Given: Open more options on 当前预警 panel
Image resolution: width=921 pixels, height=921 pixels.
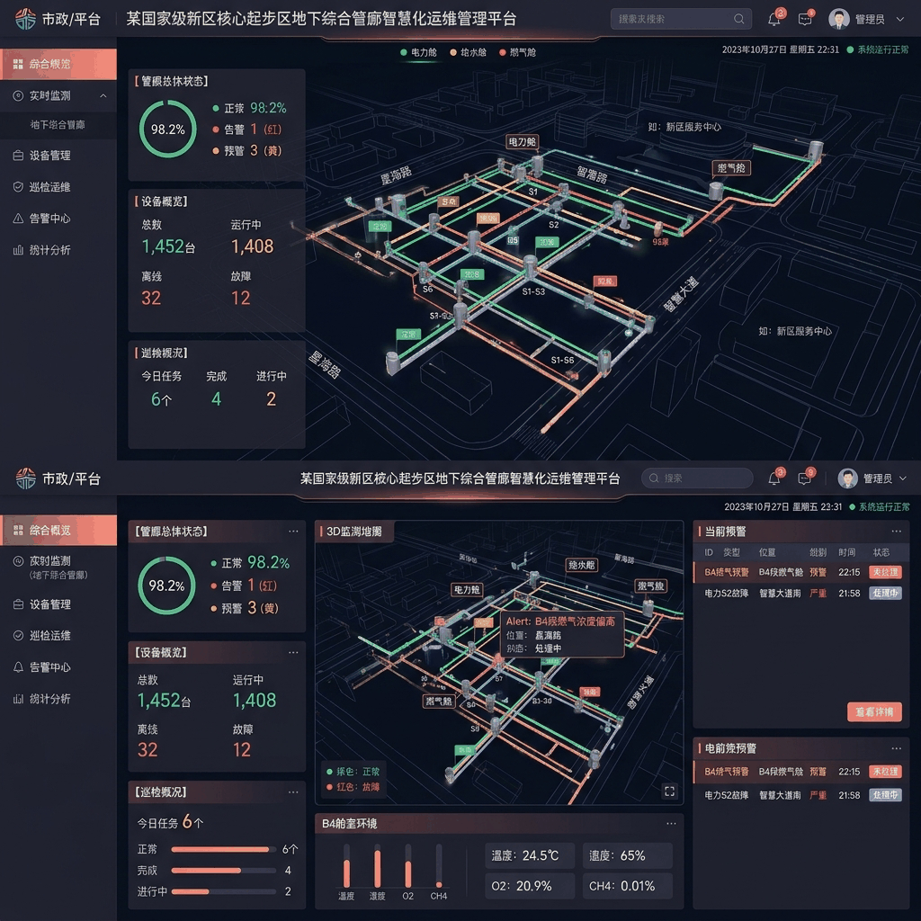Looking at the screenshot, I should point(897,531).
